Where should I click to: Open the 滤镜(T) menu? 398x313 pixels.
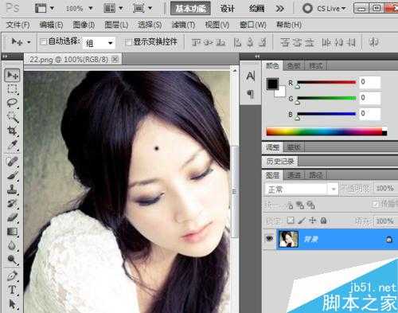(x=183, y=25)
